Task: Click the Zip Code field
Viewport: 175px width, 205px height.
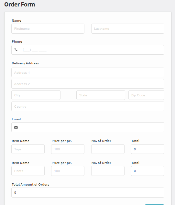Action: coord(146,95)
